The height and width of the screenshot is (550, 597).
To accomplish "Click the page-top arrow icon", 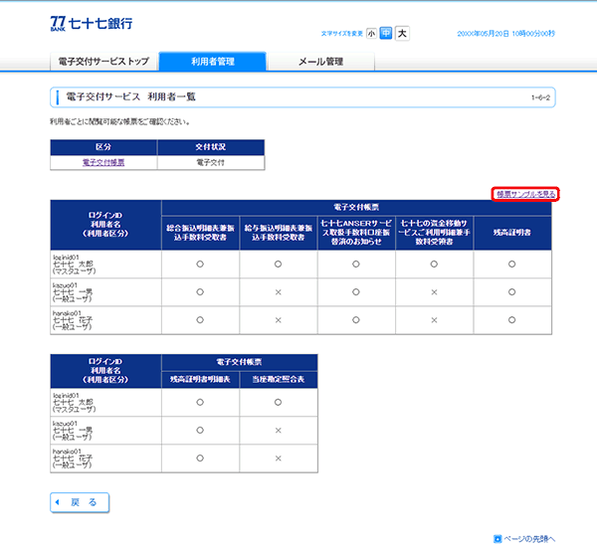I will (497, 539).
